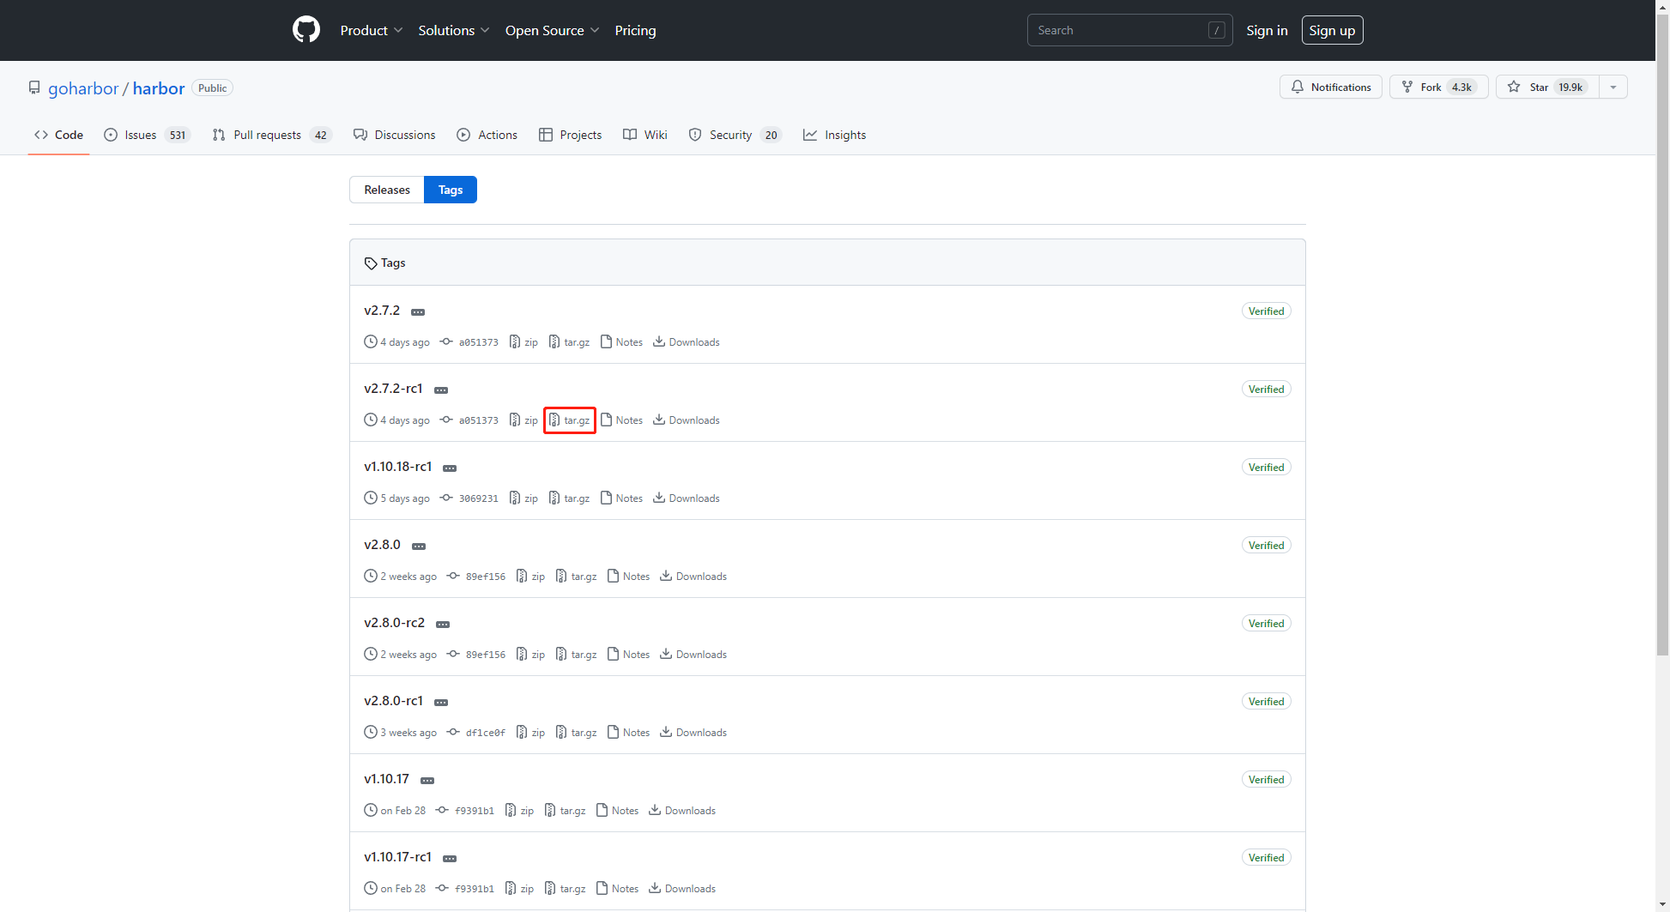Open commit df1ce0f for v2.8.0-rc1
The width and height of the screenshot is (1670, 912).
tap(476, 733)
